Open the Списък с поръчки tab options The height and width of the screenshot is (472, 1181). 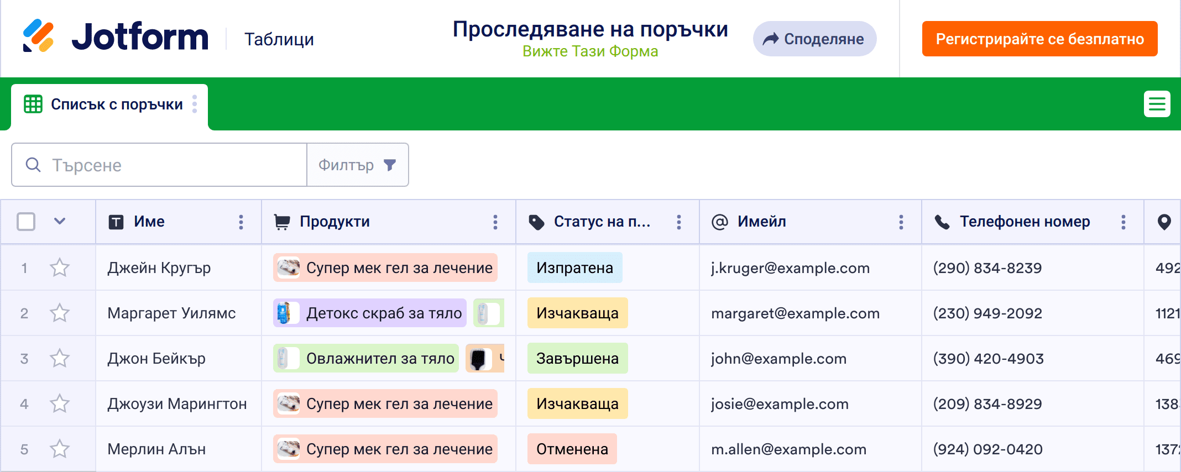[x=195, y=104]
